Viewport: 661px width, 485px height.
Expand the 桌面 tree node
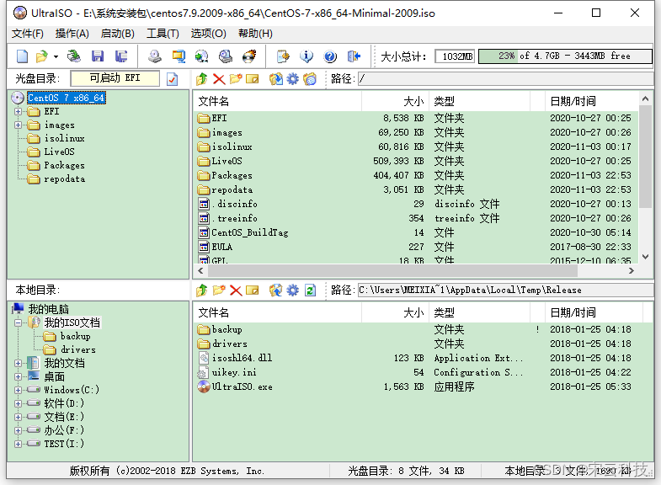pos(19,376)
